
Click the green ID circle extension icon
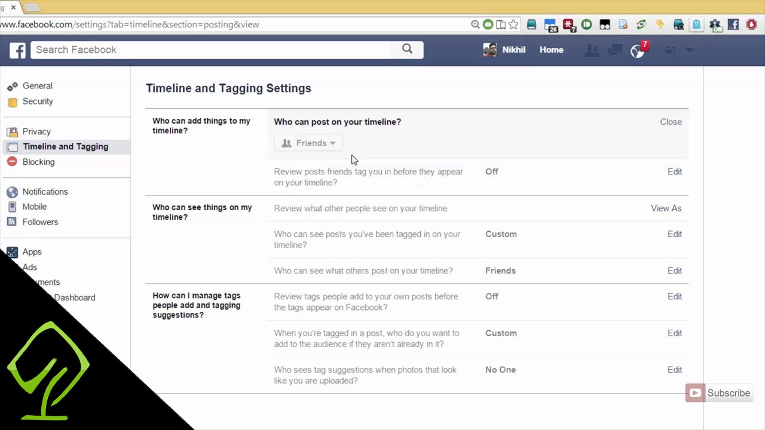[x=586, y=24]
